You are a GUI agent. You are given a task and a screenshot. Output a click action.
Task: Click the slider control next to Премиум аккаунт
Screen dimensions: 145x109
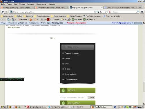[138, 23]
